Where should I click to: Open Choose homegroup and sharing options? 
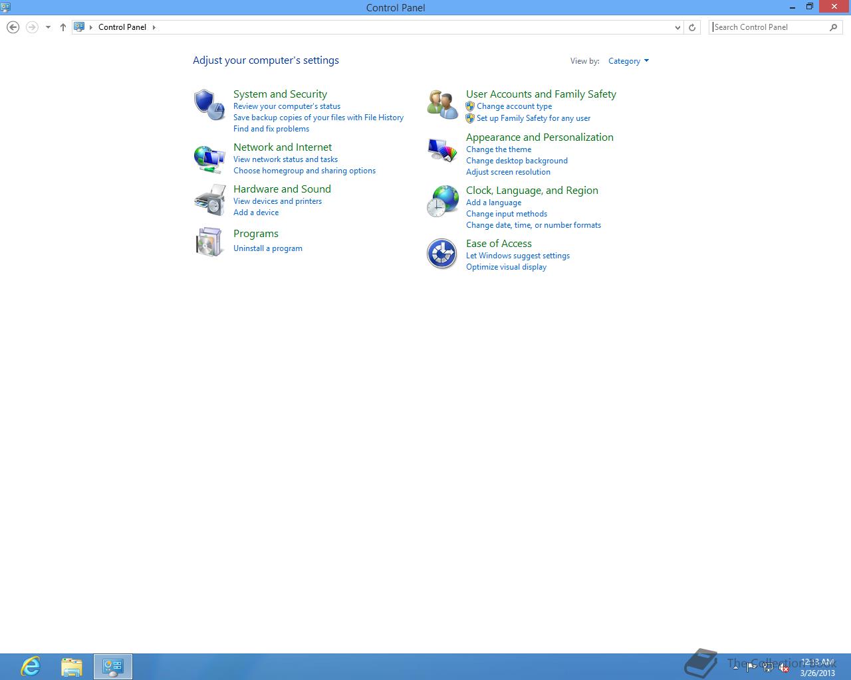[x=304, y=171]
